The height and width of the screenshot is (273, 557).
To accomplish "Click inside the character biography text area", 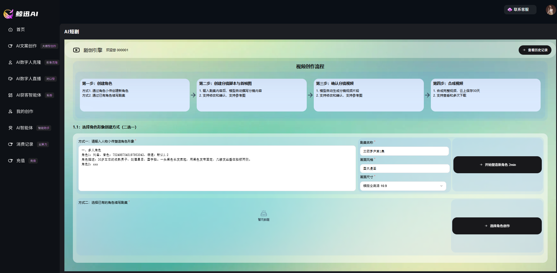I will [217, 176].
